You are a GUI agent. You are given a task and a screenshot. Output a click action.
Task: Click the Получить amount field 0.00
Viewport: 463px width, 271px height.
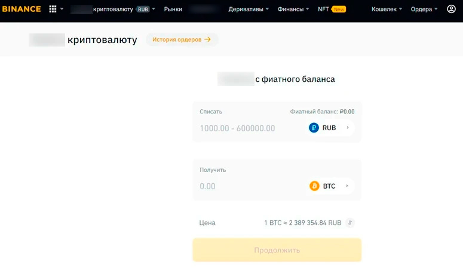click(x=207, y=186)
